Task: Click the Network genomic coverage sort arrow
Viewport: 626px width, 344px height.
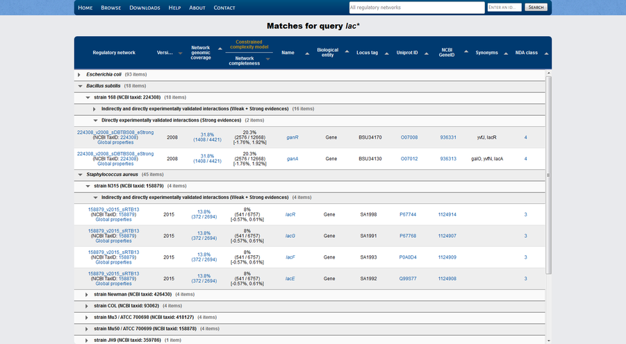Action: click(x=220, y=49)
